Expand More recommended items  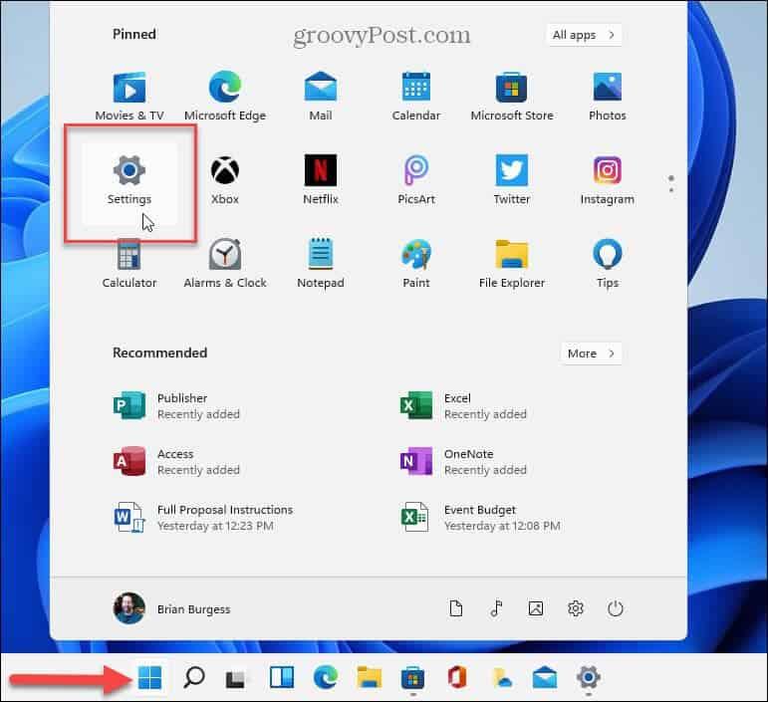point(593,353)
